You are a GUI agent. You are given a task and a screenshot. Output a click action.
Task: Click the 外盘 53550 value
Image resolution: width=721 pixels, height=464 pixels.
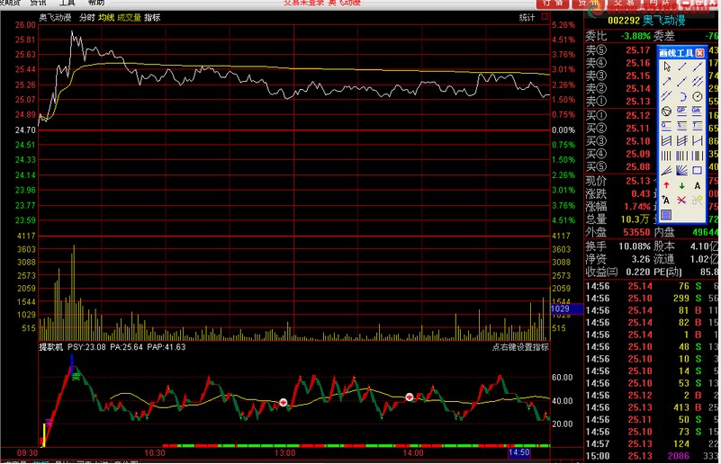tap(637, 233)
